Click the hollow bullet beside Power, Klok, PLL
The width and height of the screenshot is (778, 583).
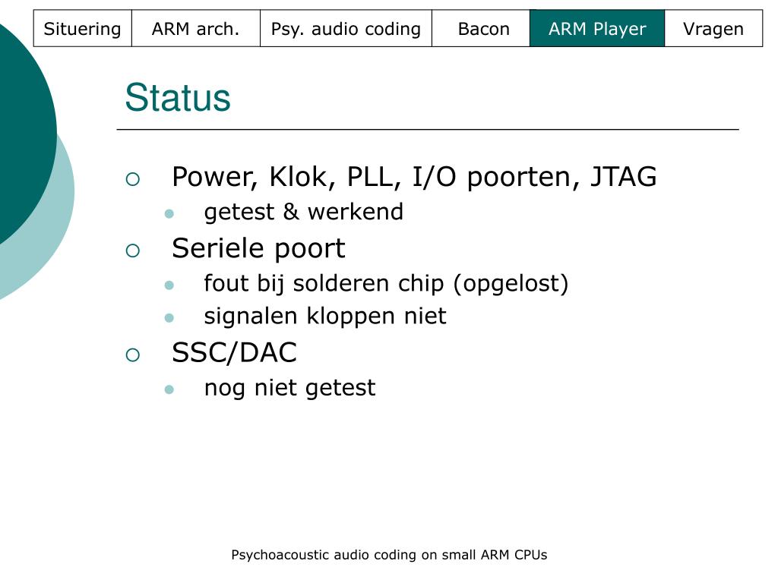pos(132,179)
